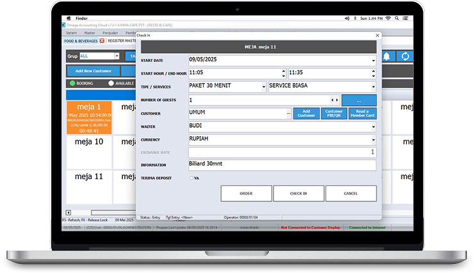Select the meja 10 table tile
Image resolution: width=474 pixels, height=273 pixels.
click(x=89, y=152)
